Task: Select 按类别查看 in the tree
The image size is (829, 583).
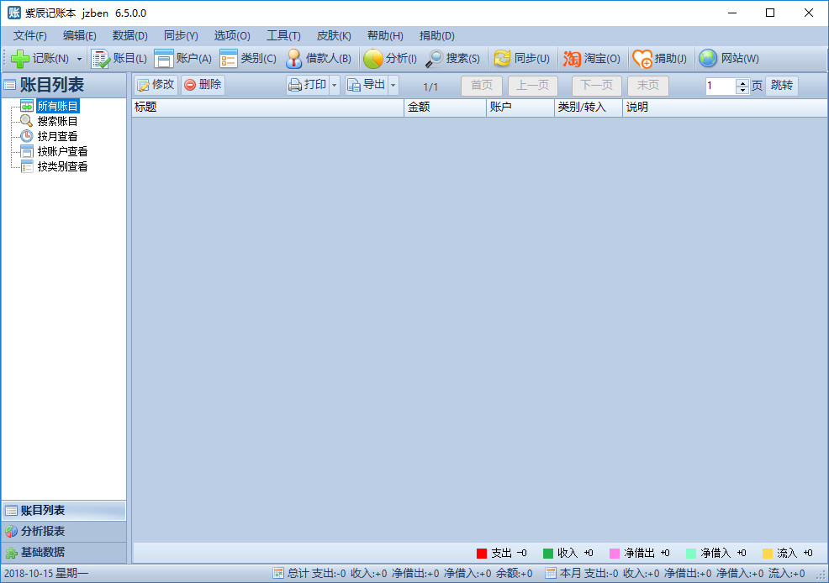Action: pyautogui.click(x=62, y=167)
